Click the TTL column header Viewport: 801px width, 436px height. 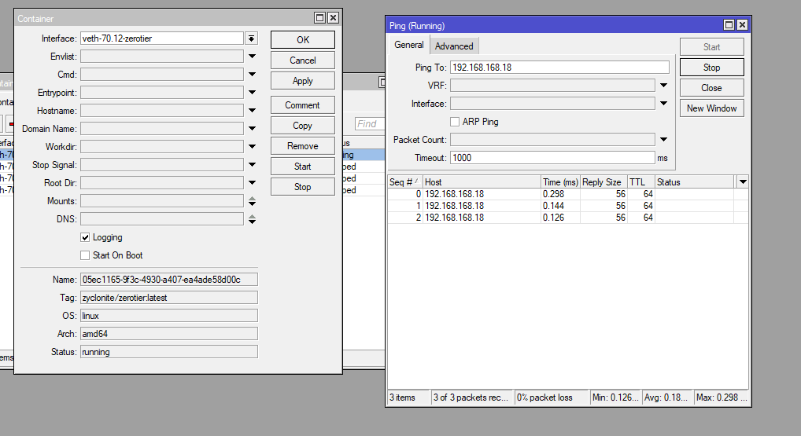(x=641, y=181)
